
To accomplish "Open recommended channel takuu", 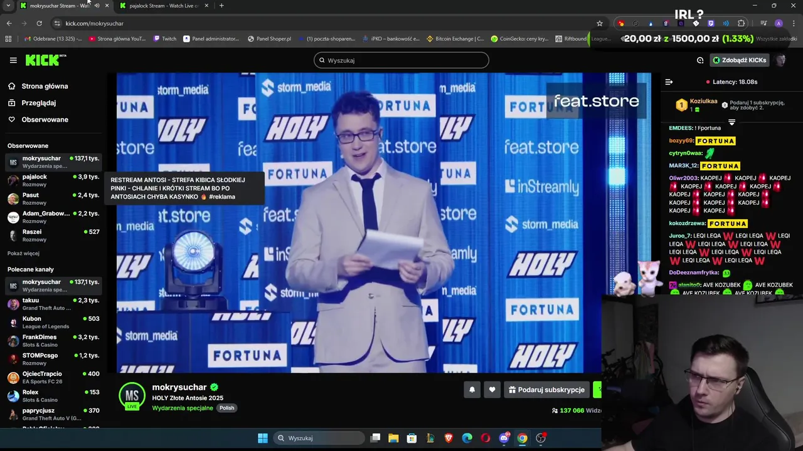I will 53,304.
